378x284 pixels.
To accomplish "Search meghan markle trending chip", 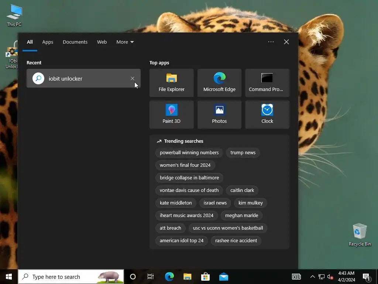I will tap(241, 216).
